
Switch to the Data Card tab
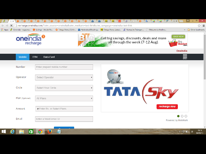point(49,57)
